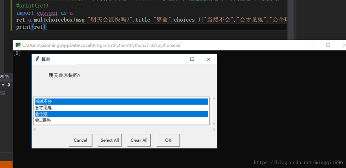Select the list item 会个球
346x168 pixels.
click(121, 114)
